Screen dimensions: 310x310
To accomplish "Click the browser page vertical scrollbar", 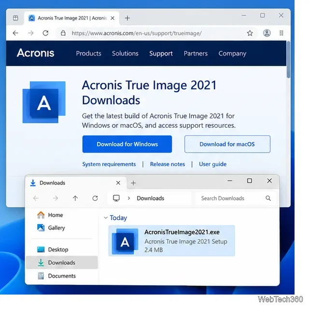I will [x=288, y=59].
